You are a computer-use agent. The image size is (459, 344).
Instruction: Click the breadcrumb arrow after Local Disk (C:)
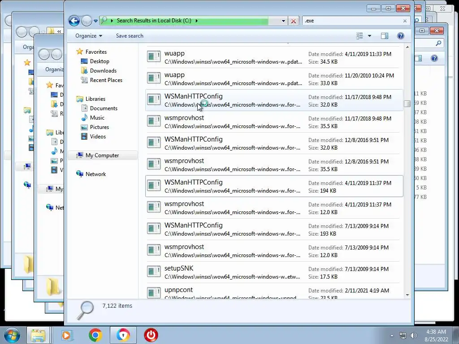click(196, 21)
